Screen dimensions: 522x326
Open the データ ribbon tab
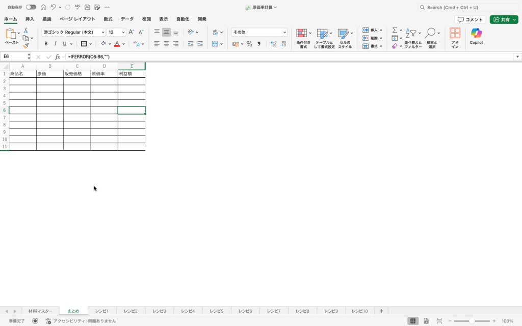pos(127,19)
